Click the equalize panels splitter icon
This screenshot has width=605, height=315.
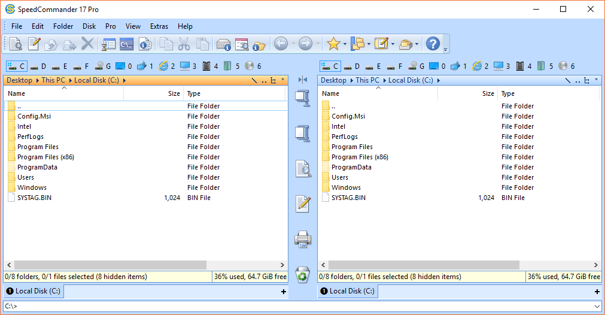pos(303,80)
